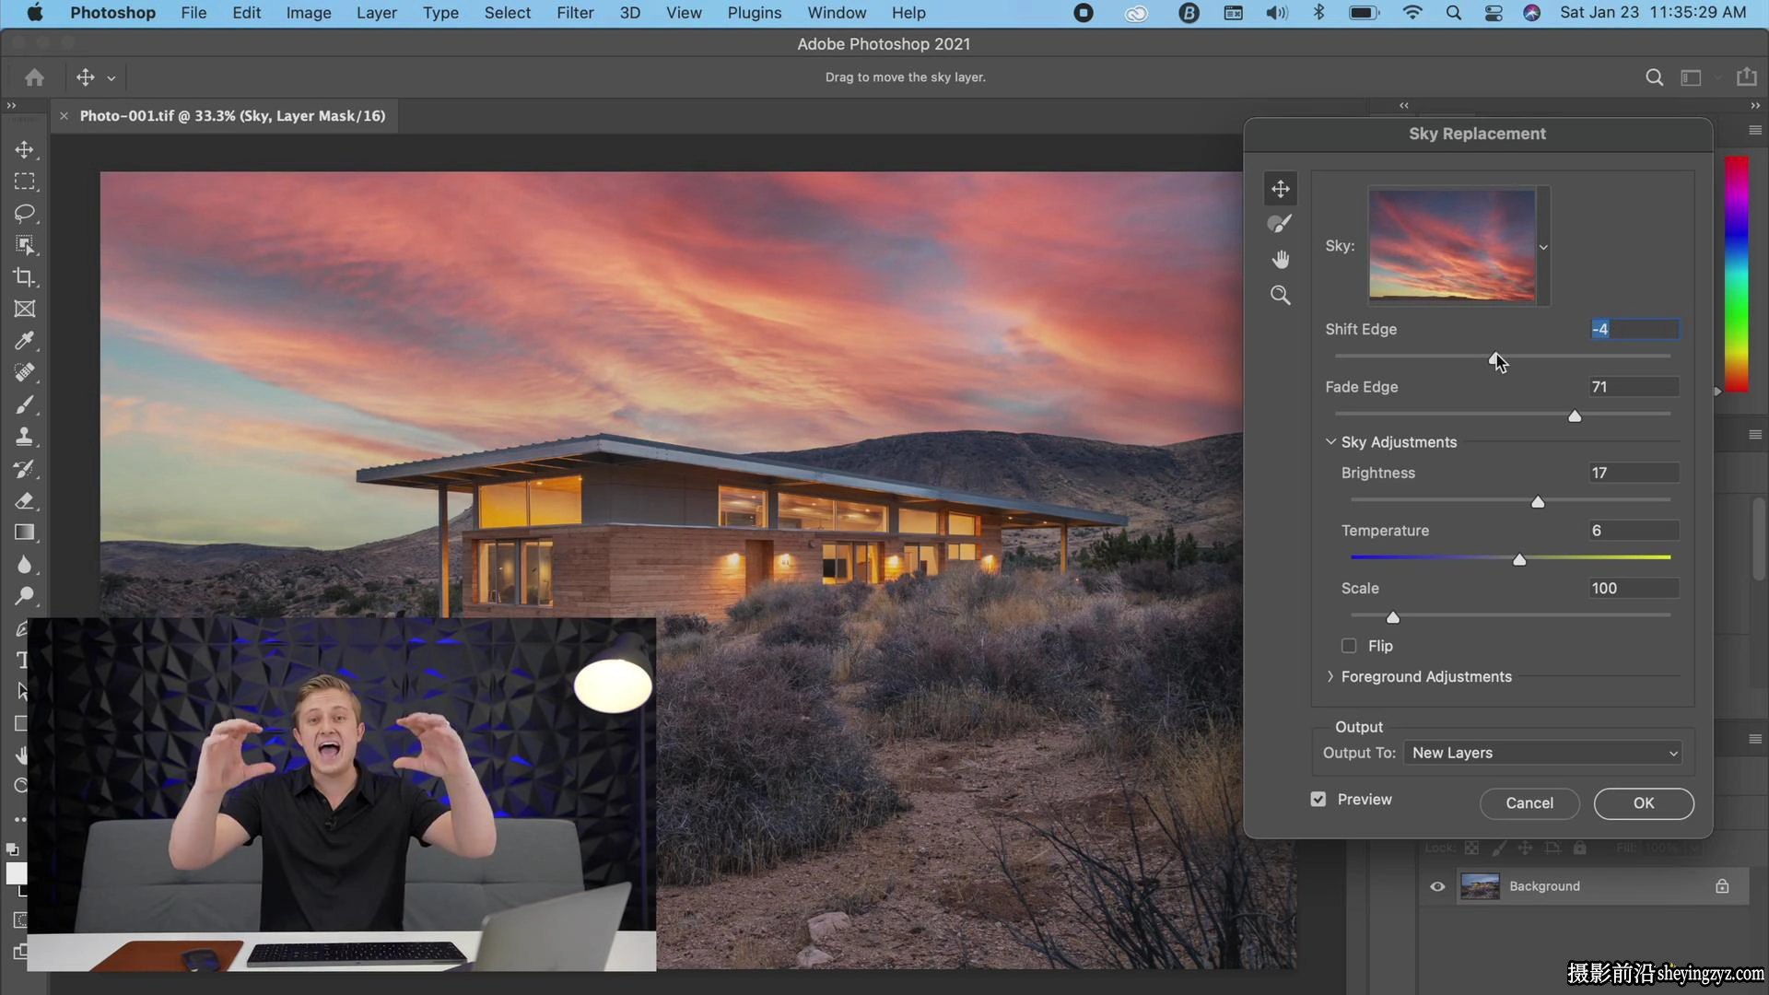Open the Help menu
This screenshot has height=995, width=1769.
908,13
